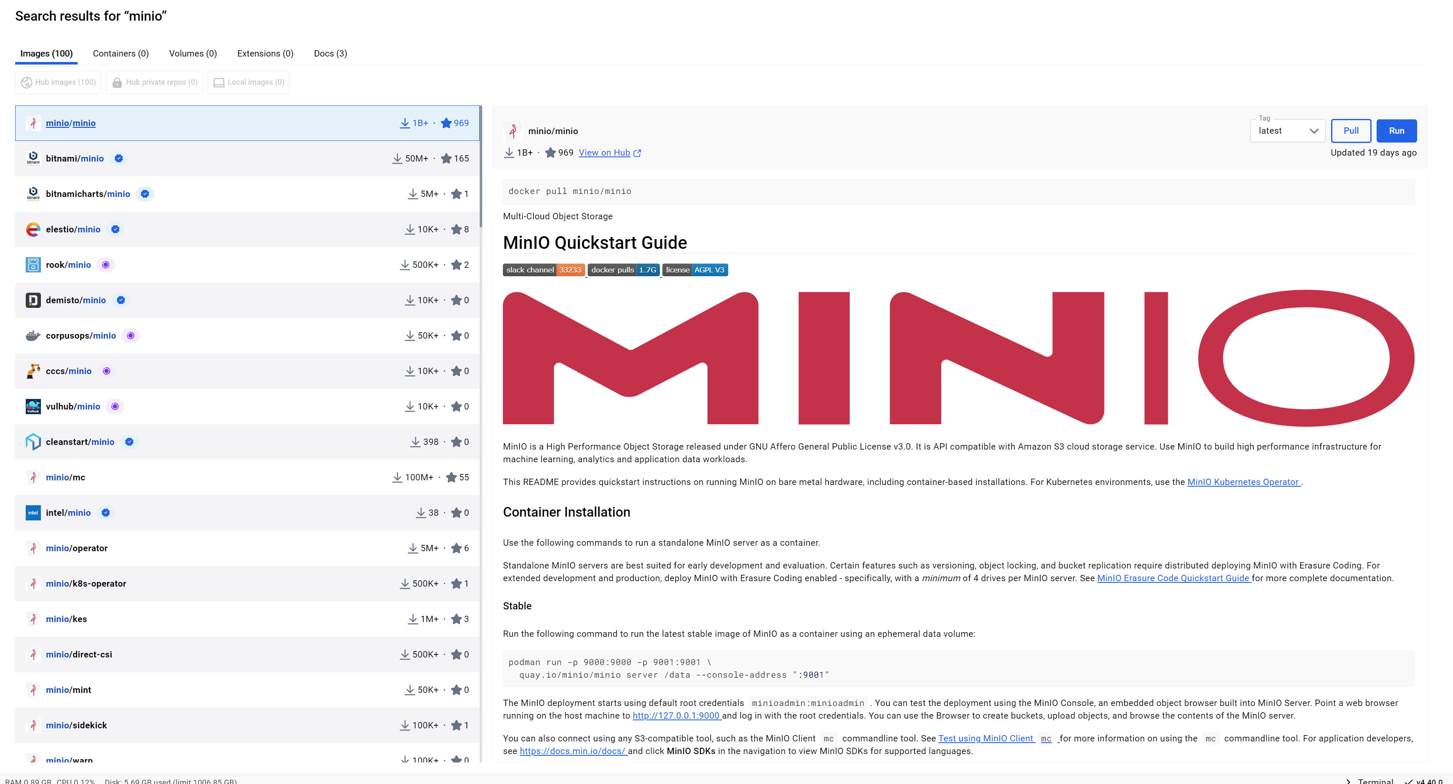The image size is (1453, 784).
Task: Open the http://127.0.0.1:9000 link
Action: 676,716
